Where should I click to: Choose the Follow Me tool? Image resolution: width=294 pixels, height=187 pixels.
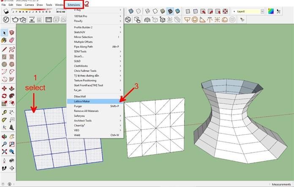[x=12, y=96]
